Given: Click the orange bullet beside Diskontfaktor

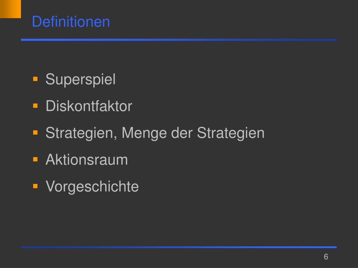Looking at the screenshot, I should (35, 106).
